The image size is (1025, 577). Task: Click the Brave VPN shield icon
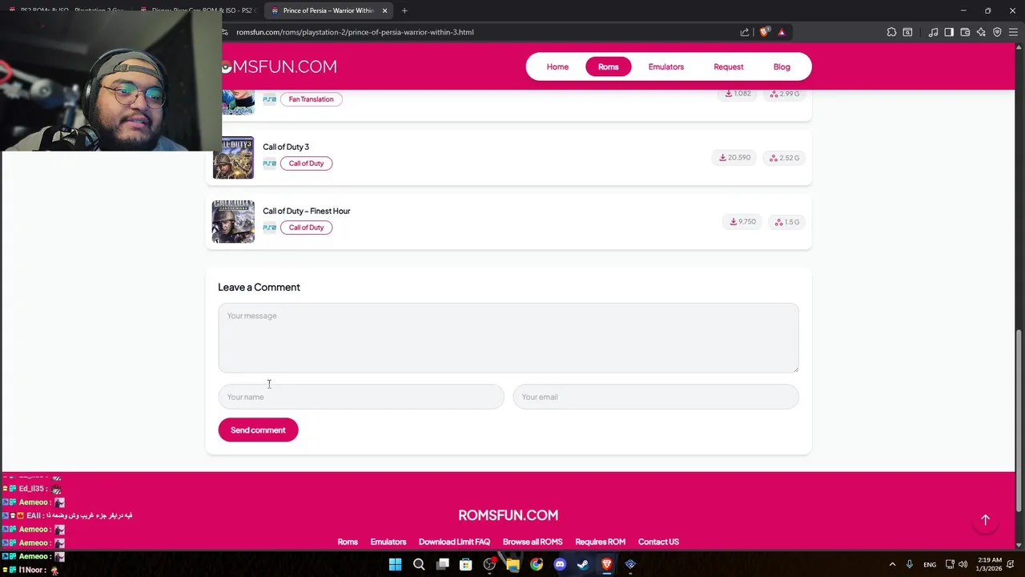click(x=997, y=32)
